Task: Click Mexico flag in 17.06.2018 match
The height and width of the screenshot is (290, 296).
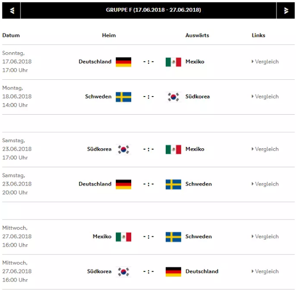Action: coord(173,62)
